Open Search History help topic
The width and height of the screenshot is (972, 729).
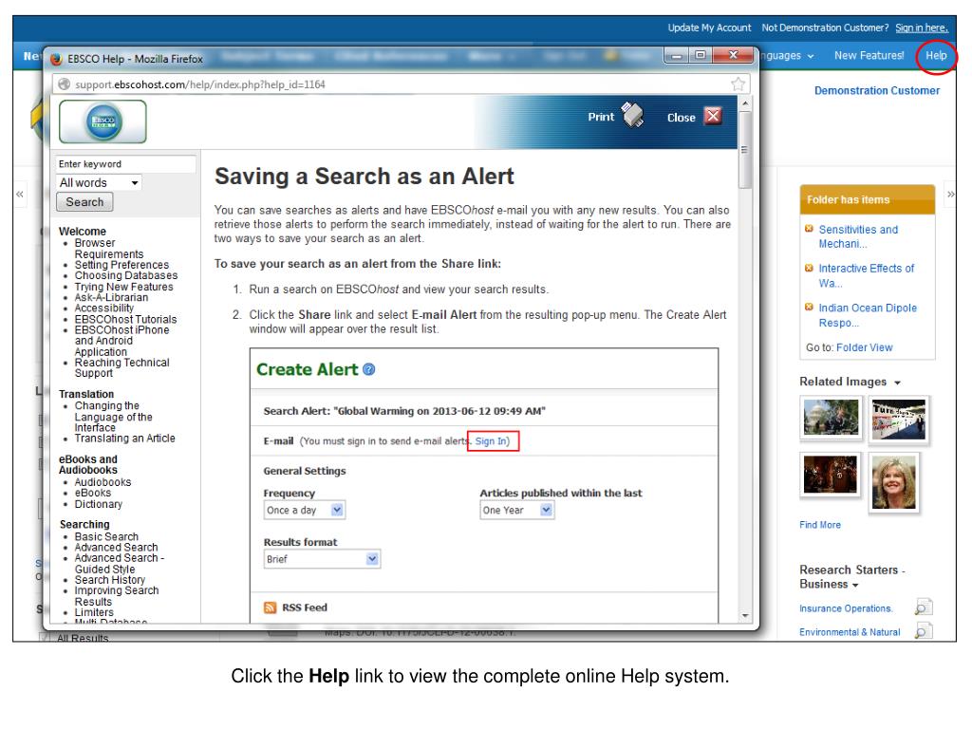pyautogui.click(x=110, y=580)
